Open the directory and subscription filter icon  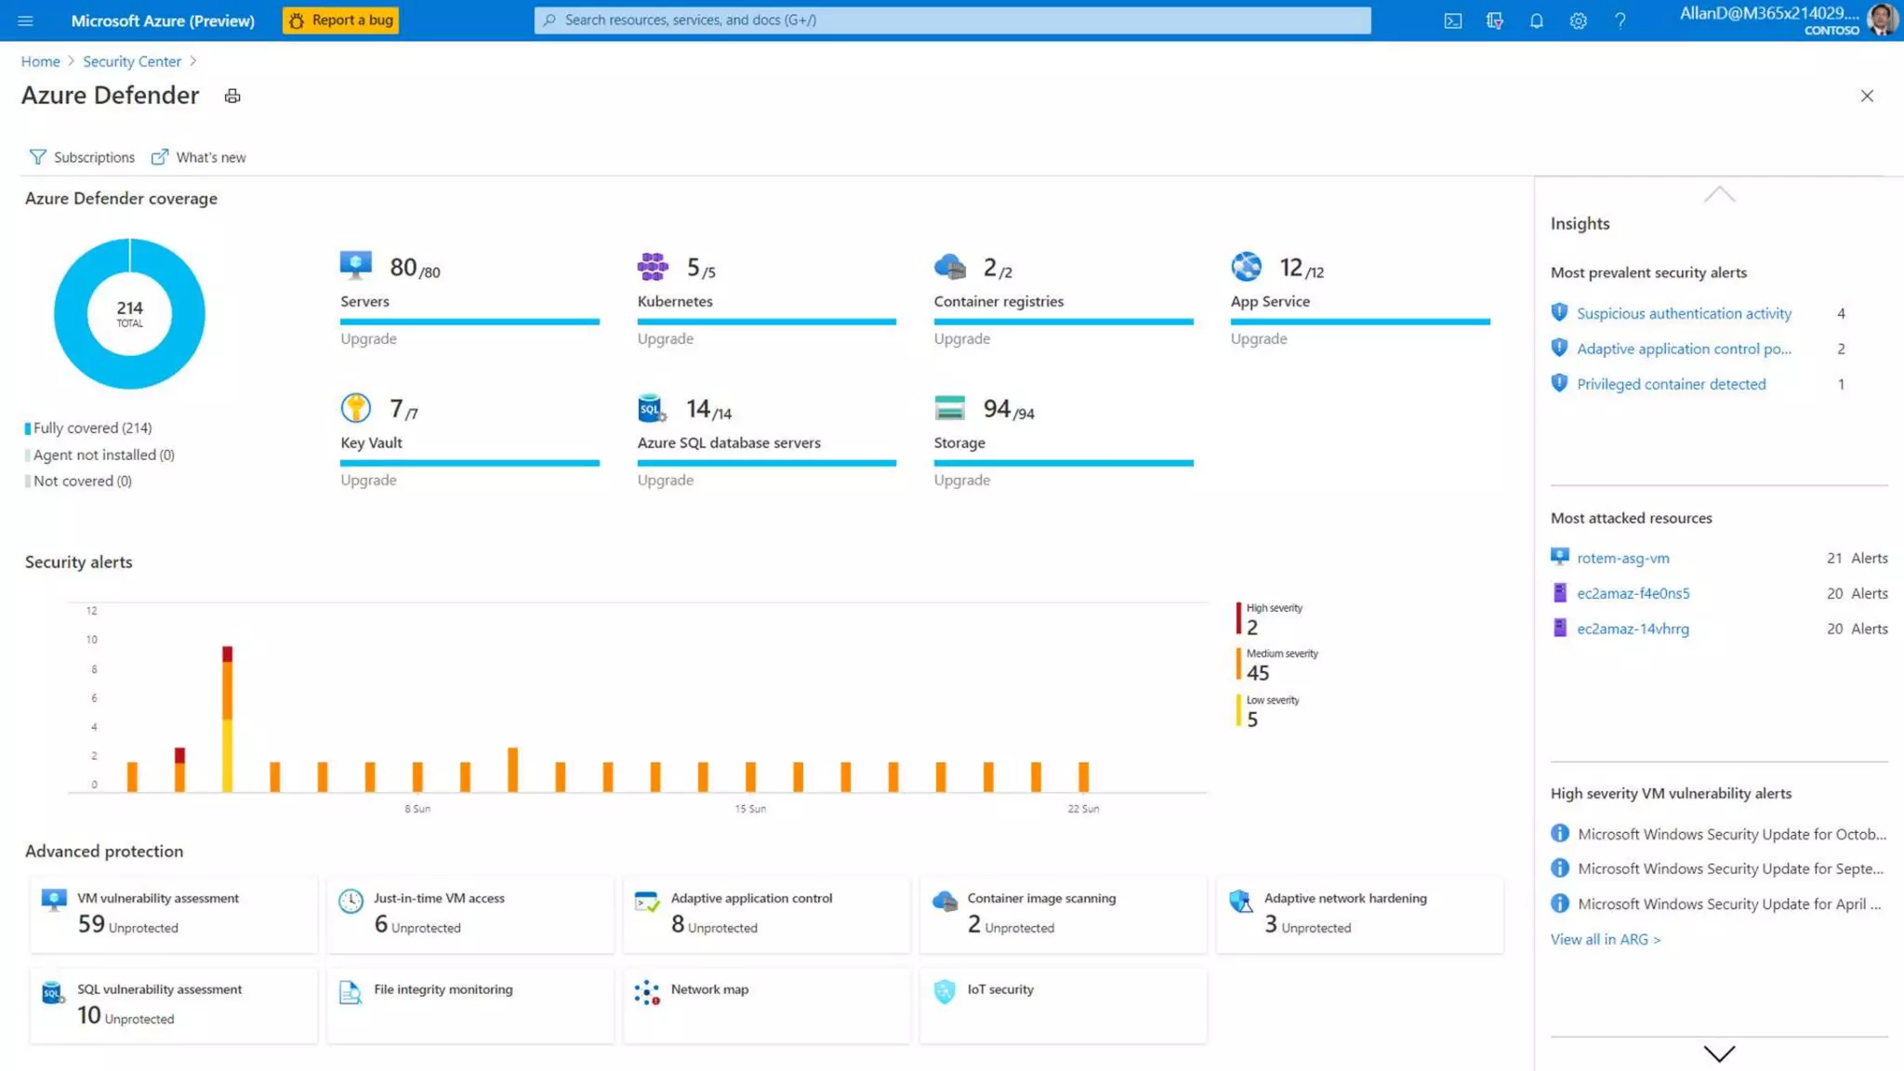coord(1494,20)
